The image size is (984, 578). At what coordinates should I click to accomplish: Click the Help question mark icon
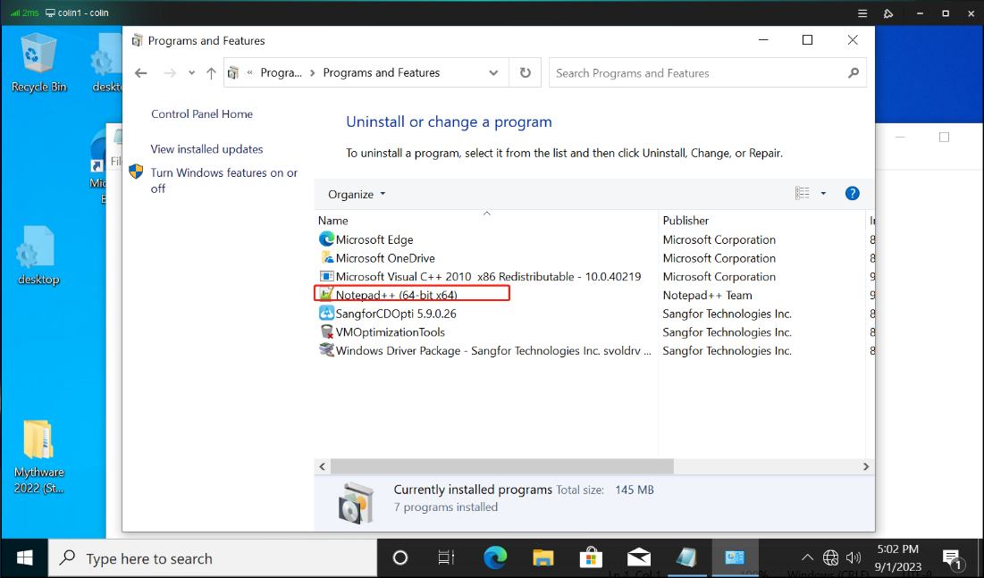coord(852,194)
